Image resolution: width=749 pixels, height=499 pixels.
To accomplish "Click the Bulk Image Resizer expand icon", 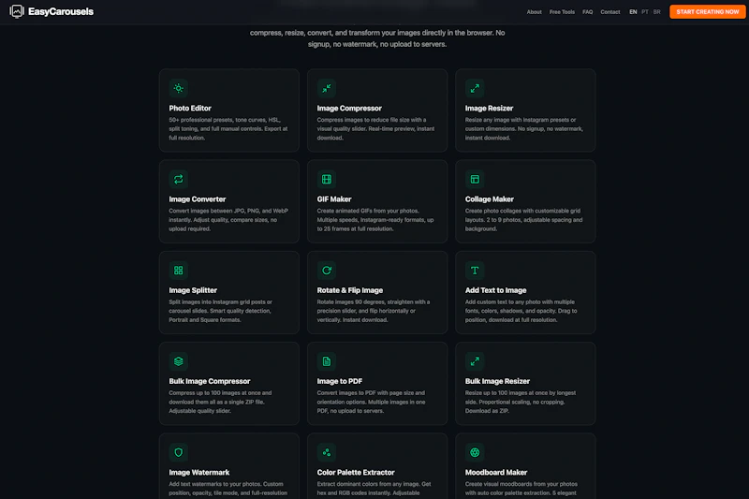I will [475, 361].
